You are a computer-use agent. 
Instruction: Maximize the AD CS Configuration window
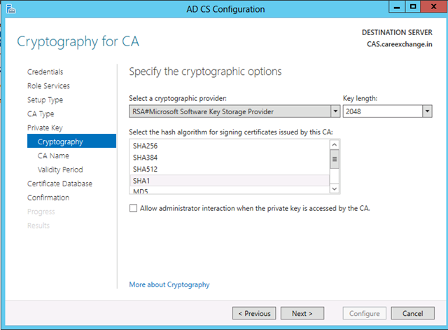click(x=412, y=7)
